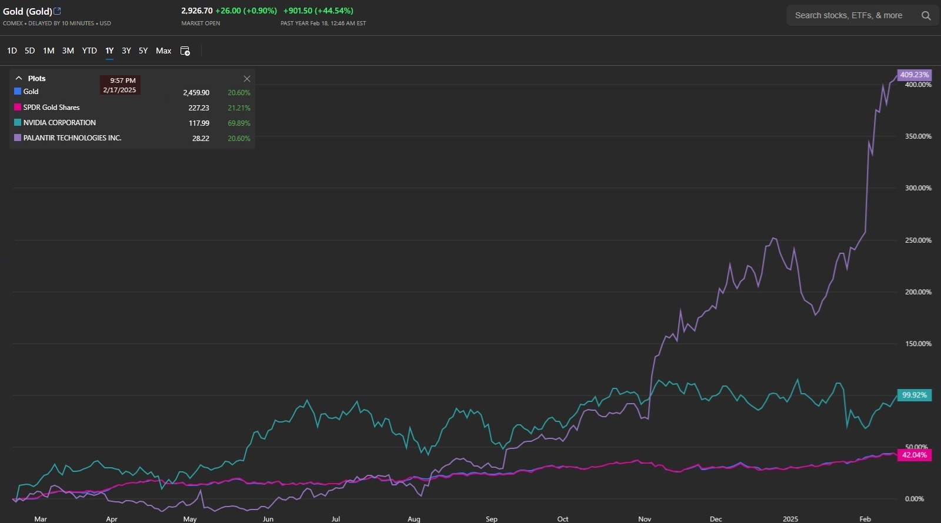Click the blue Gold color swatch

(x=18, y=92)
